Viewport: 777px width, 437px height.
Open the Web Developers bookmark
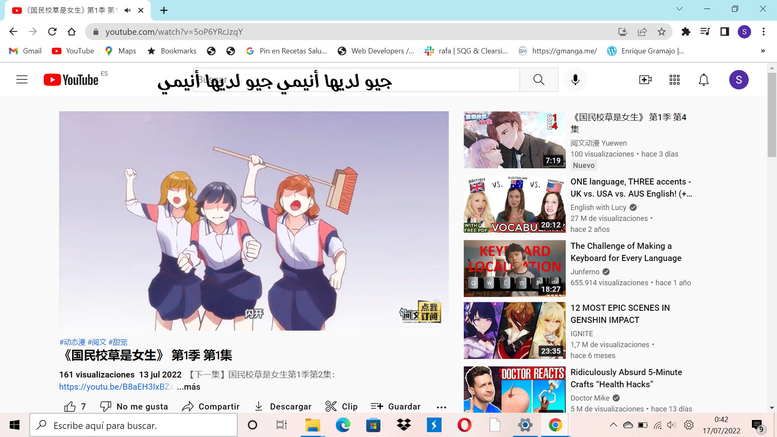tap(376, 51)
